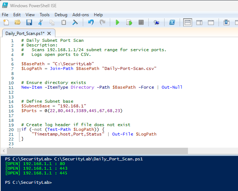Click console output line for port 443
The image size is (238, 191).
[36, 168]
